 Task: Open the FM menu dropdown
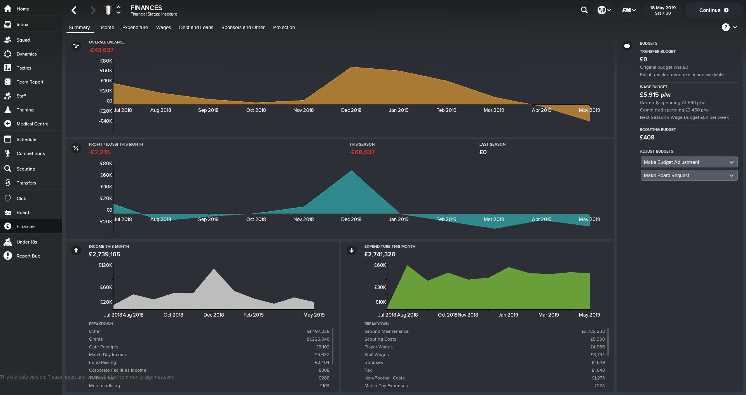[629, 10]
